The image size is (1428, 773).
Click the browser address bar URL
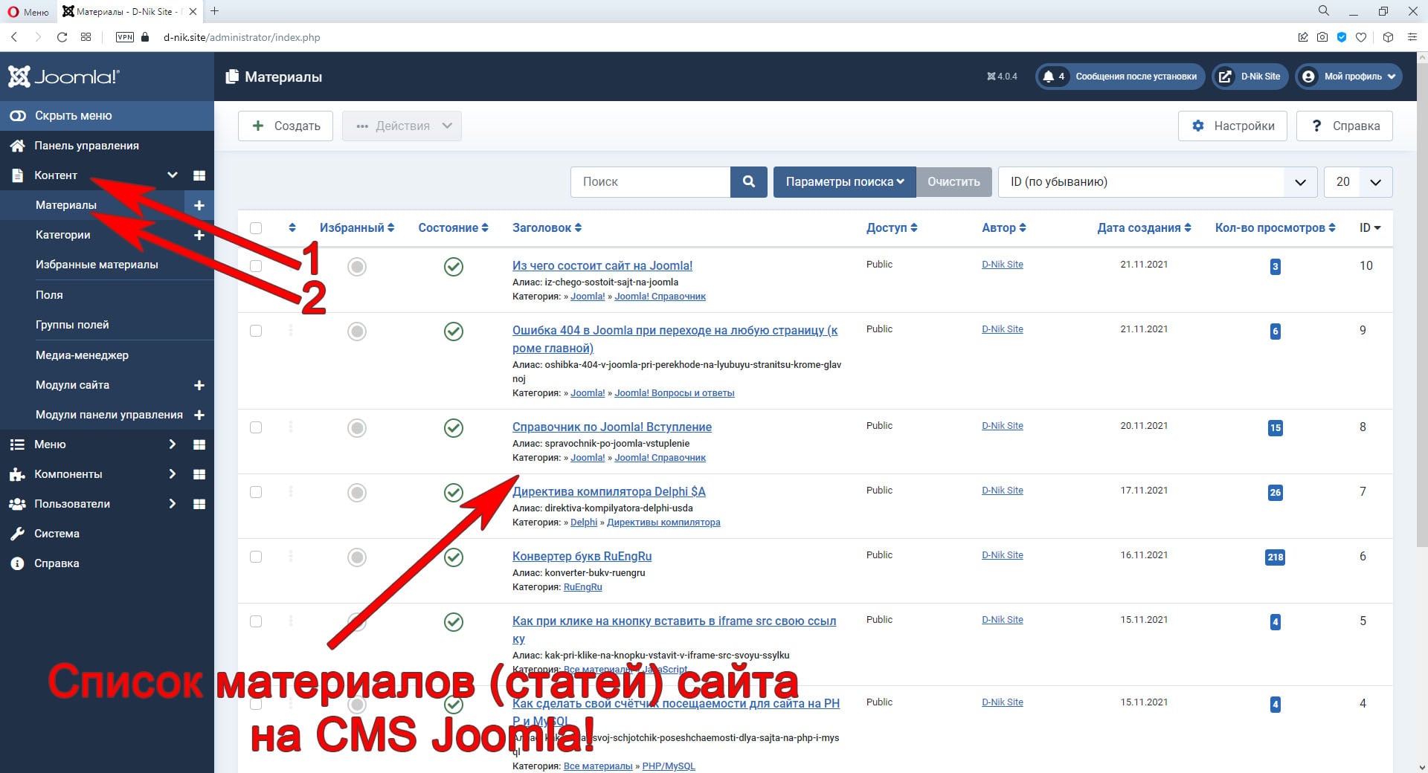[242, 37]
